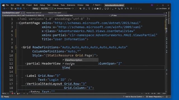
Task: Open the 100 % zoom level dropdown
Action: (5, 94)
